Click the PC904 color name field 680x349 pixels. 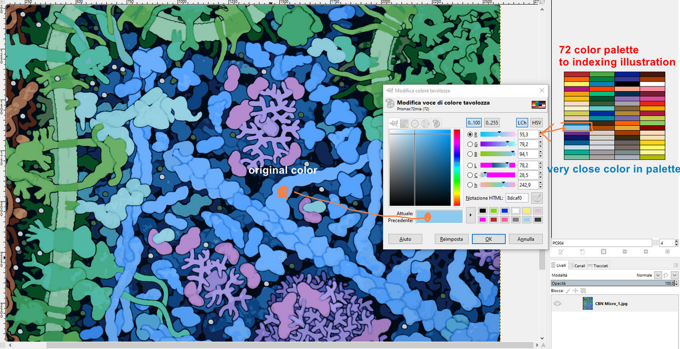[601, 243]
